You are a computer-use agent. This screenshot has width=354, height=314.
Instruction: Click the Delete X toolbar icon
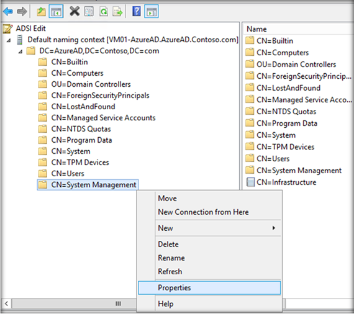click(x=75, y=11)
